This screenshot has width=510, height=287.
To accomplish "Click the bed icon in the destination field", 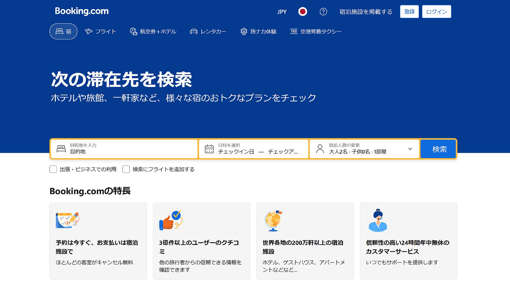I will [x=61, y=149].
